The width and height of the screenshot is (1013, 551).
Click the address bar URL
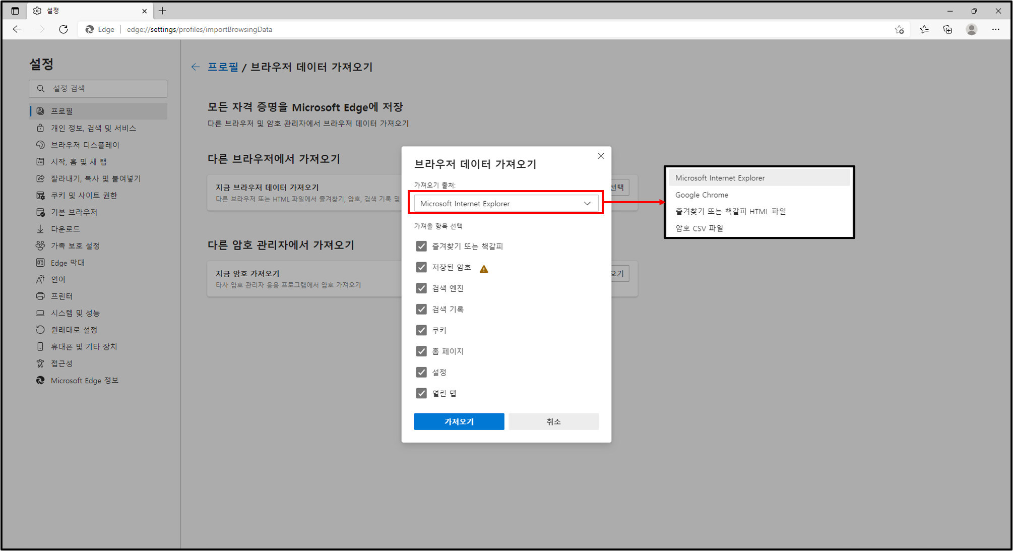coord(200,29)
